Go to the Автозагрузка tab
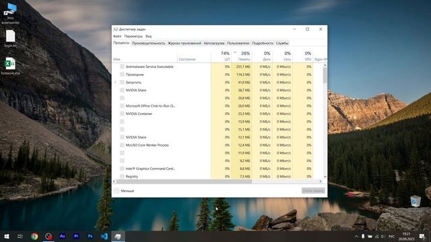This screenshot has height=242, width=431. click(214, 43)
